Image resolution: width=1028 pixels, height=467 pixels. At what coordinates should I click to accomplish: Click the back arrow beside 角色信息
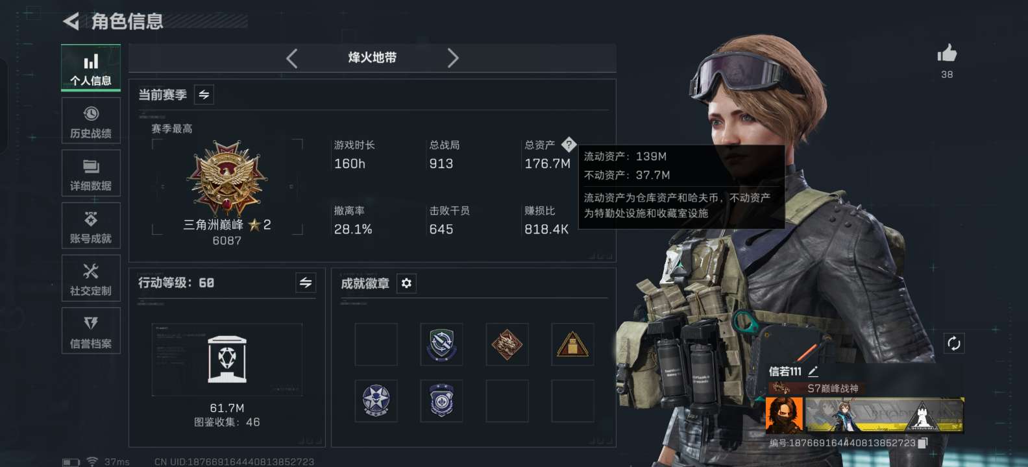pos(71,21)
